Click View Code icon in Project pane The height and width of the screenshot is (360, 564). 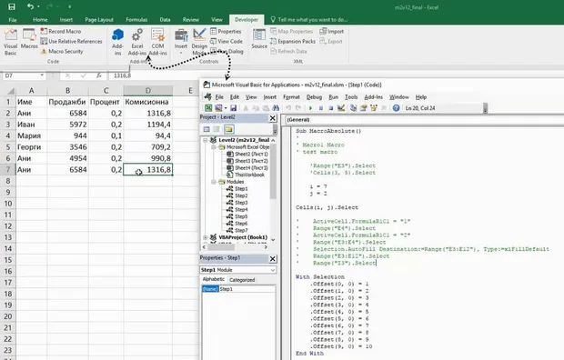click(x=206, y=129)
